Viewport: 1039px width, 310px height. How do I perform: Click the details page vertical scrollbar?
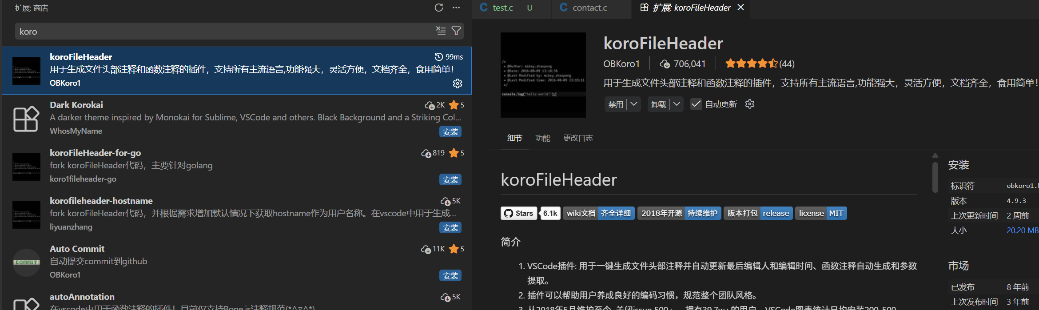pos(935,177)
